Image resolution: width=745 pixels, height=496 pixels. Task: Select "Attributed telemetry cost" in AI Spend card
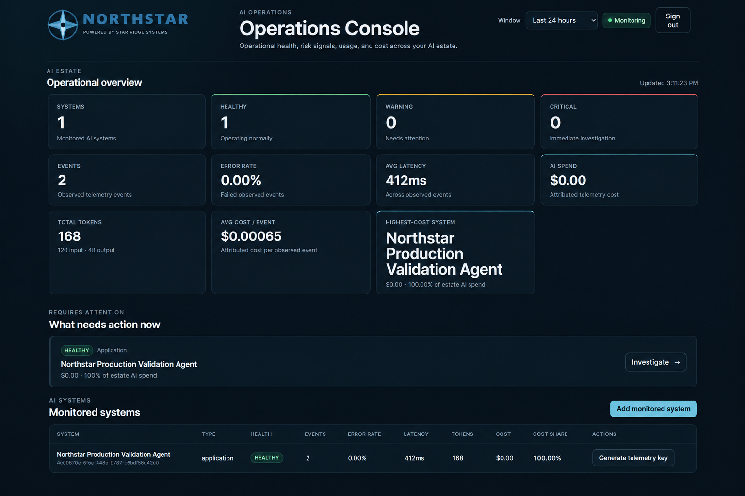click(584, 195)
